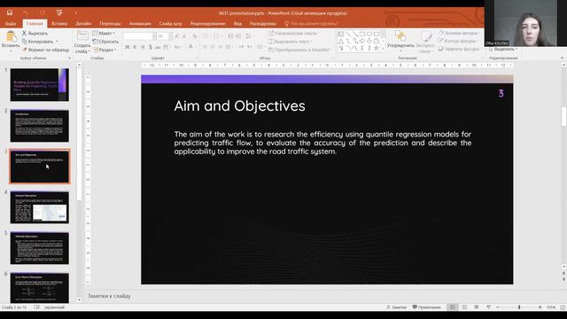
Task: Switch to the Главная ribbon tab
Action: pyautogui.click(x=35, y=24)
